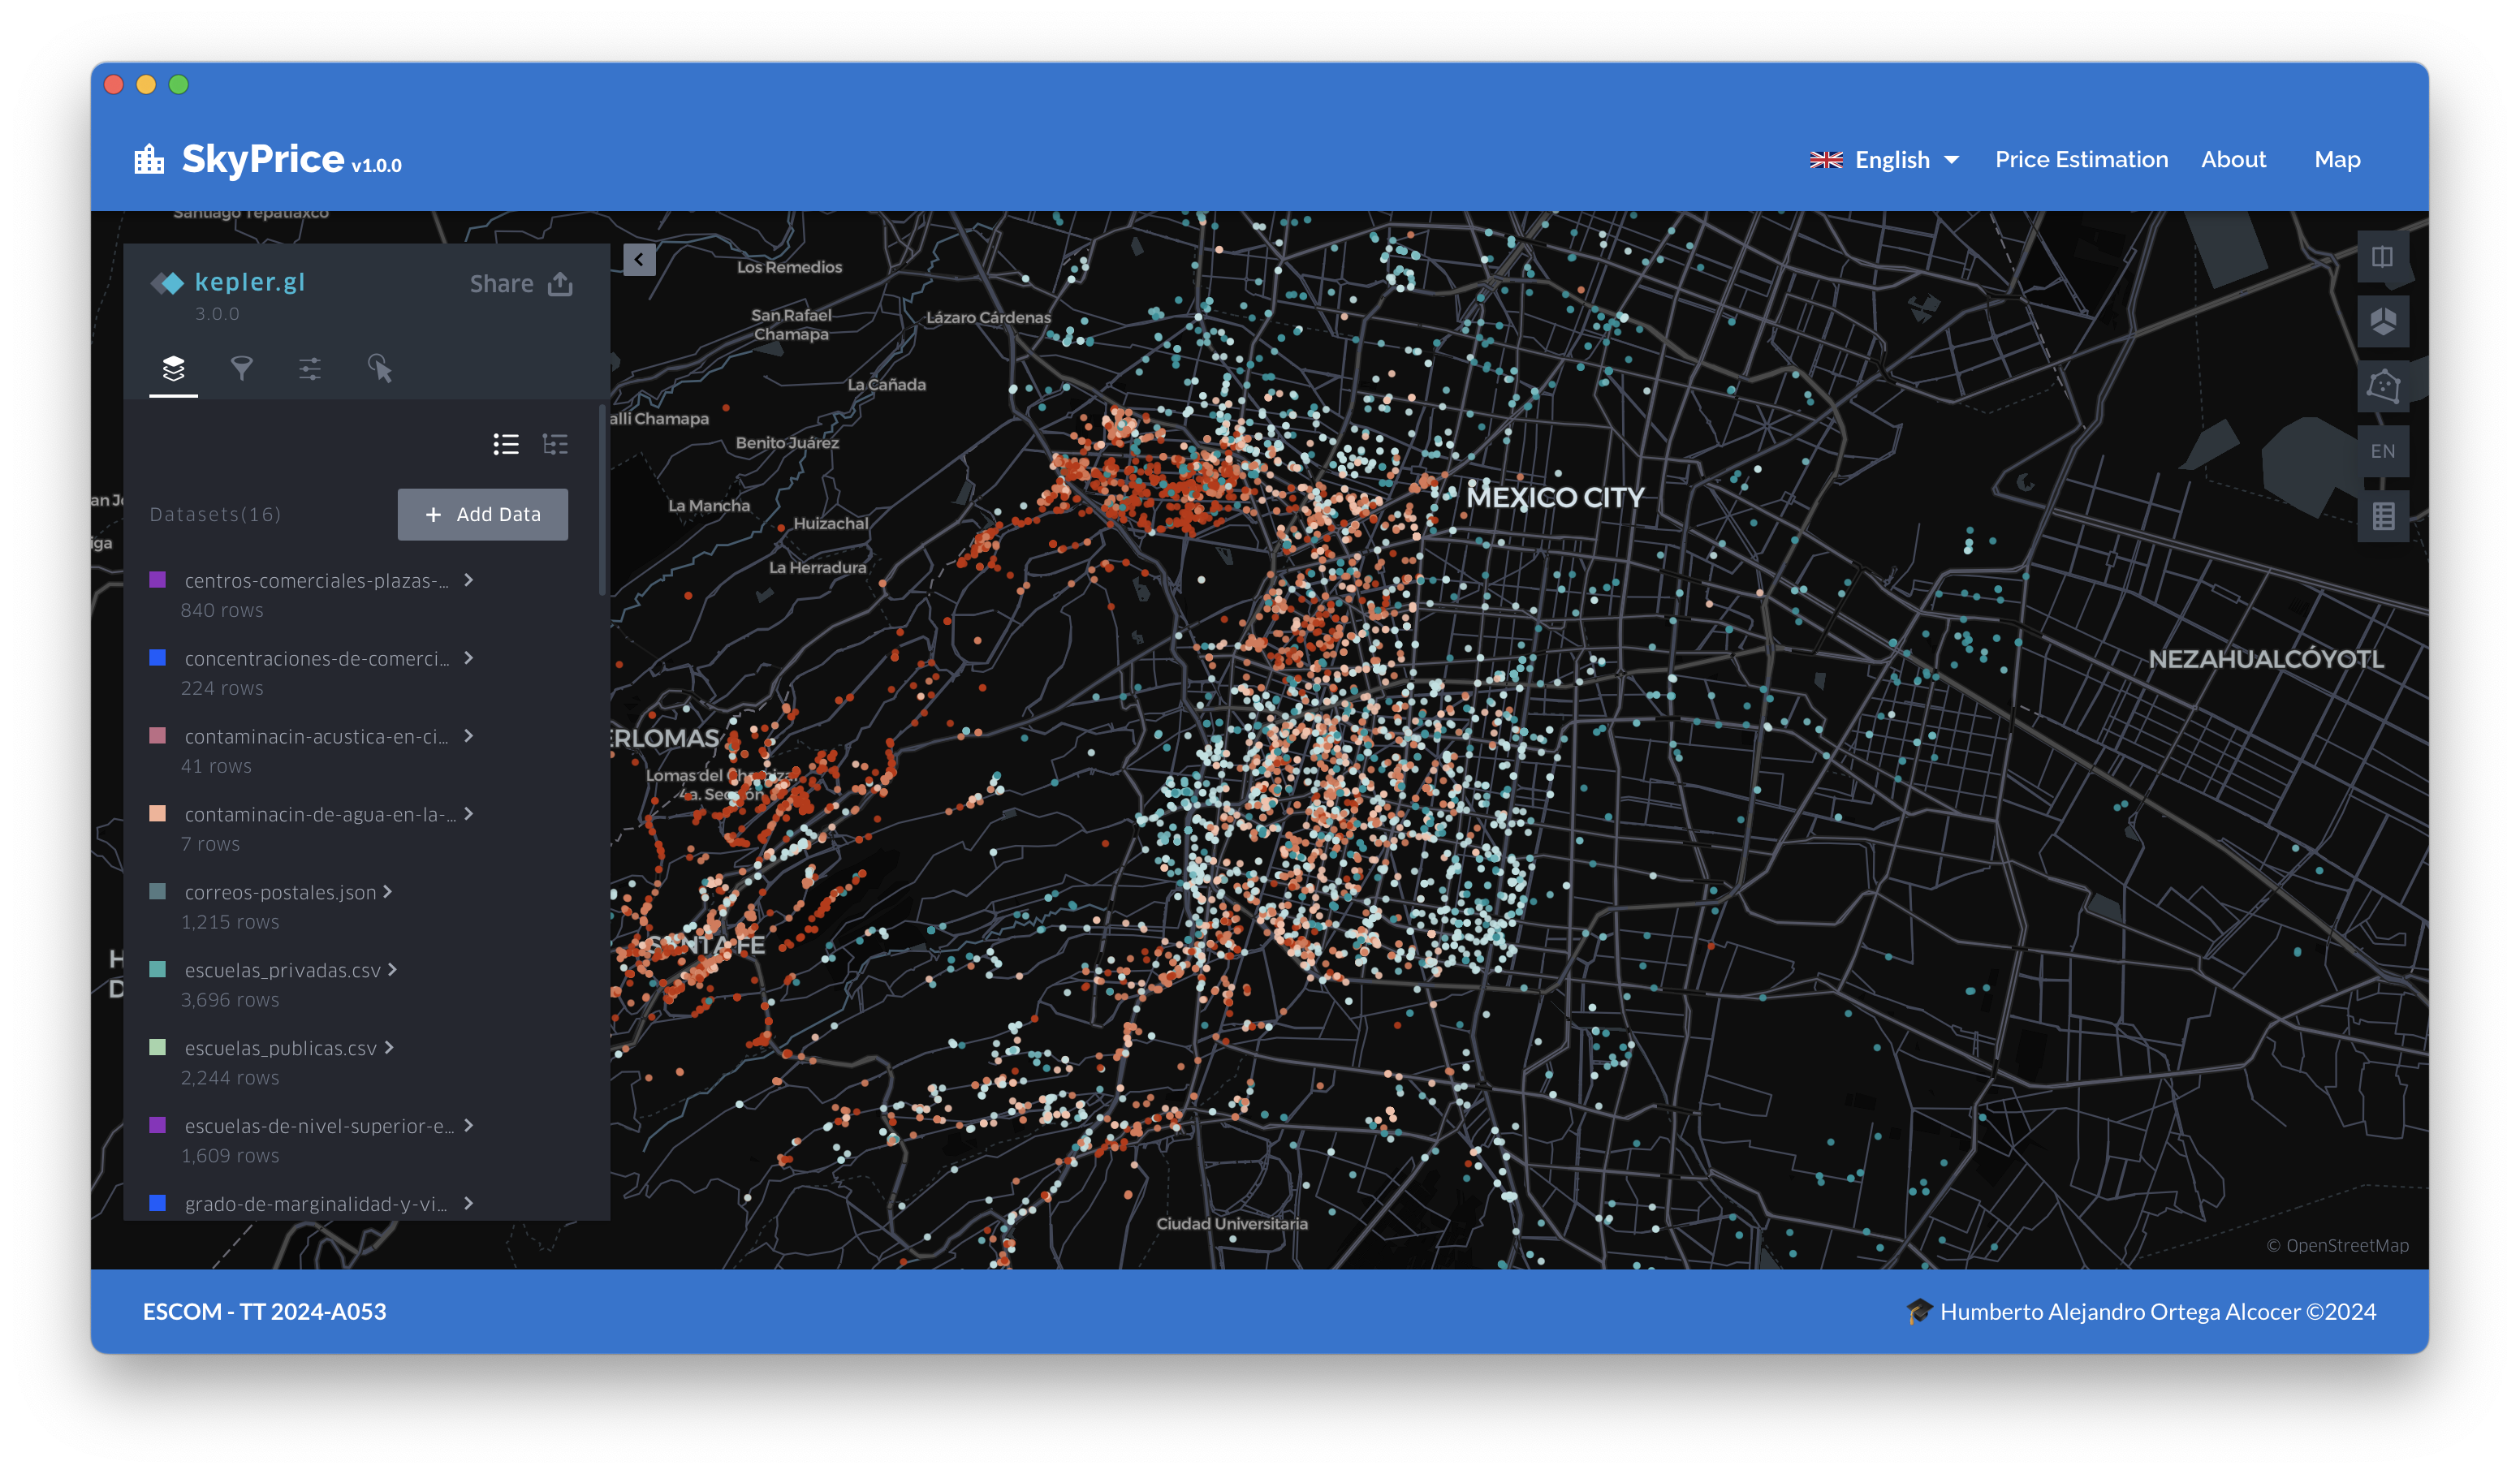This screenshot has height=1474, width=2520.
Task: Click the kepler.gl diamond logo icon
Action: click(167, 283)
